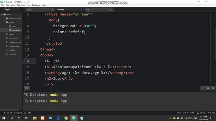Click data.age expression on line 16
This screenshot has height=121, width=216.
pyautogui.click(x=90, y=73)
